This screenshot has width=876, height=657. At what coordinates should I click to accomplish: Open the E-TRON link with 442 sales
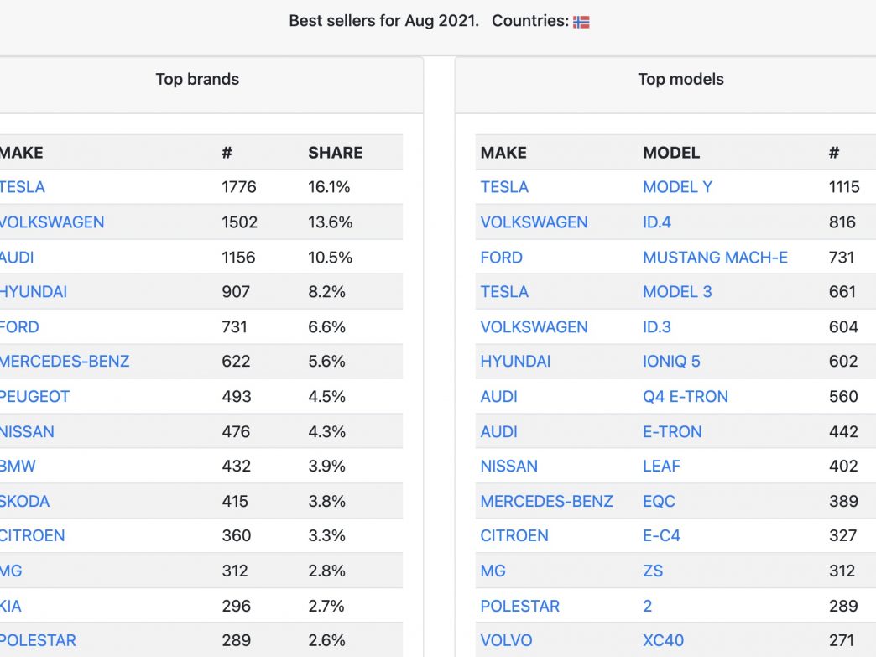[672, 432]
